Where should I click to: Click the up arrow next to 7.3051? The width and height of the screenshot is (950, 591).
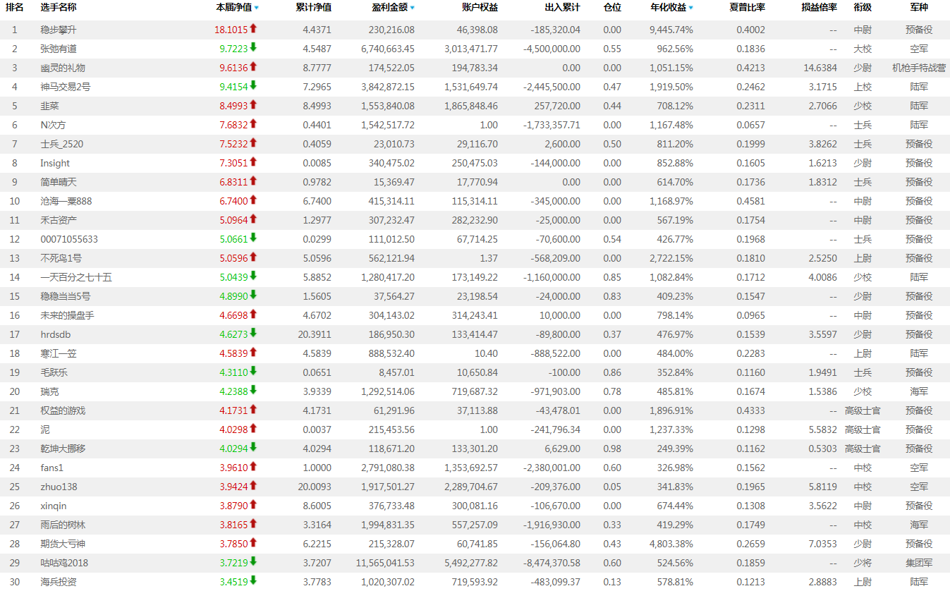click(253, 162)
